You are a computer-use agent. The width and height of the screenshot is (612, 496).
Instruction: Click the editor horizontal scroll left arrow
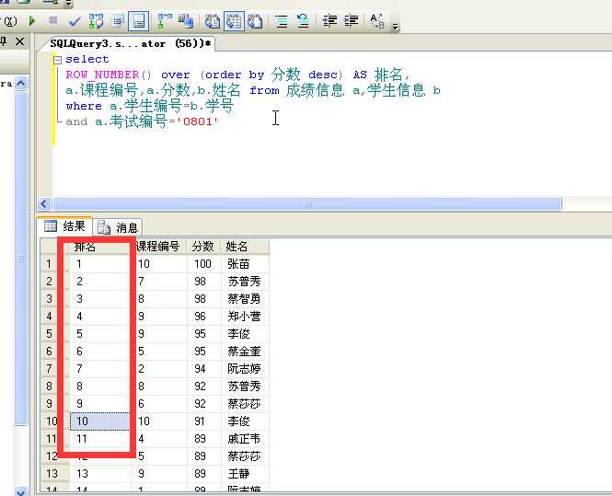tap(44, 203)
